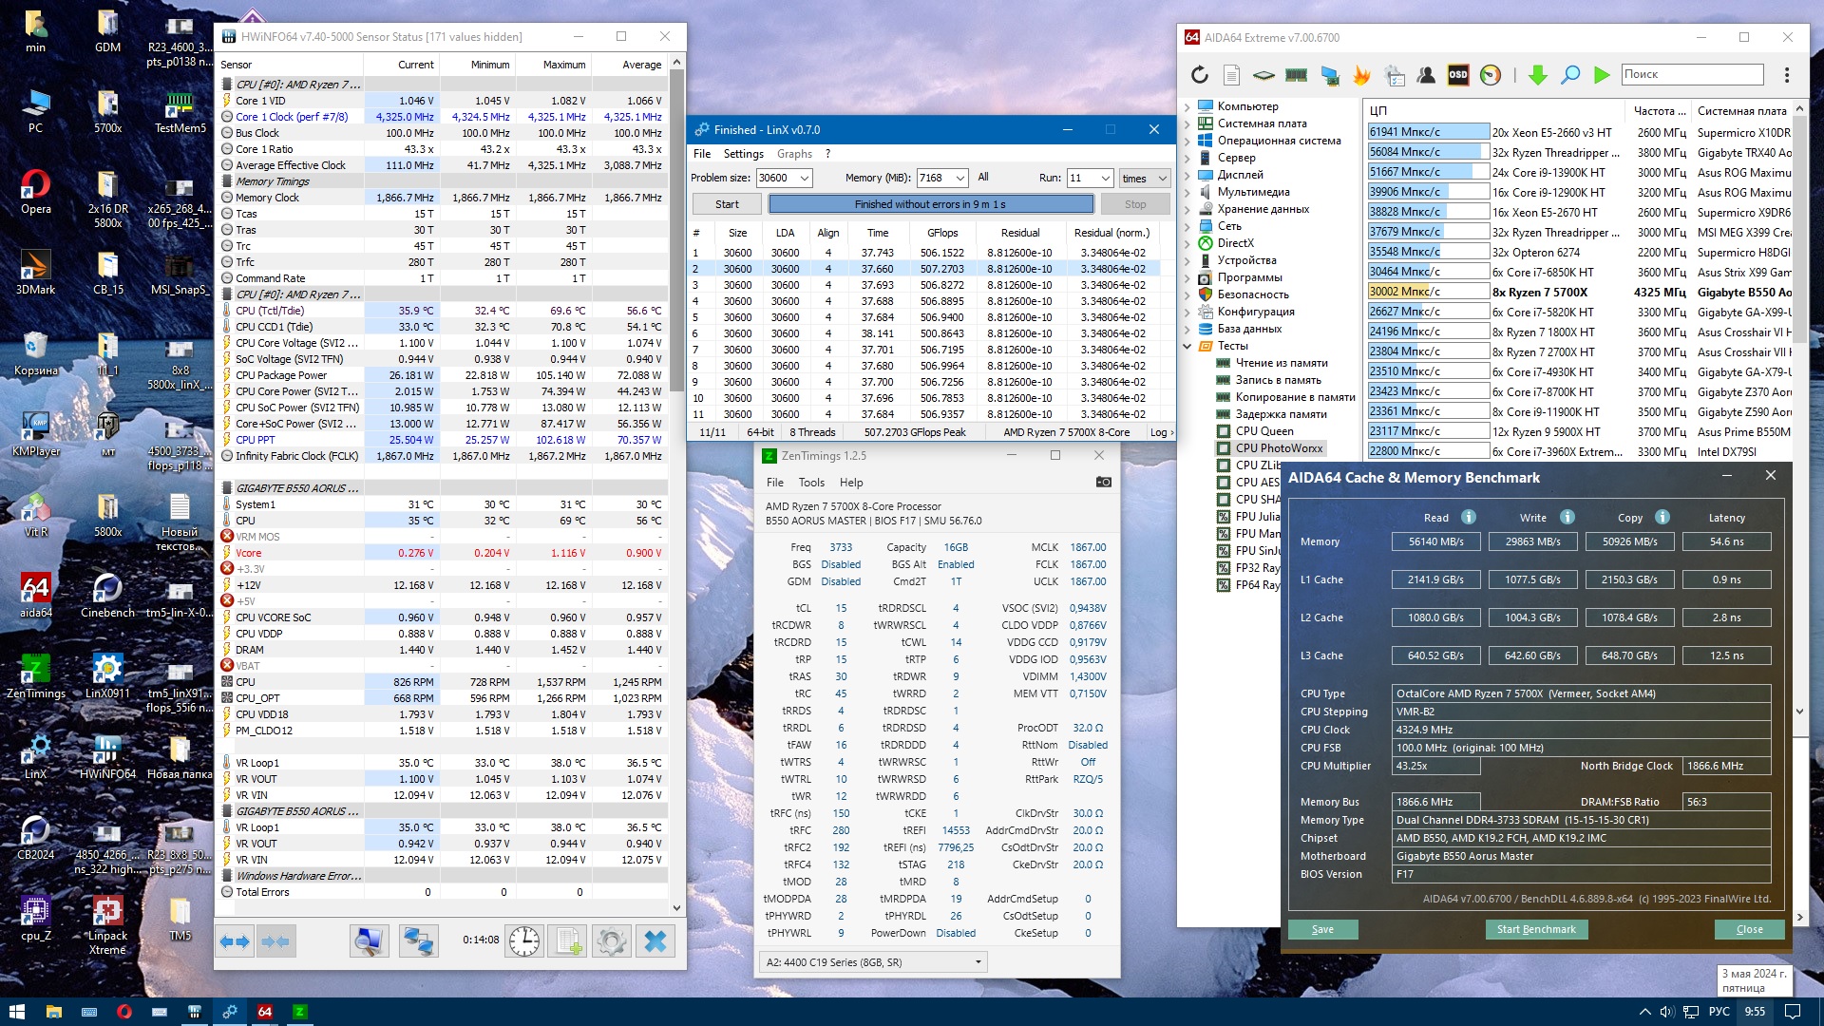Click the Start Benchmark button
Image resolution: width=1824 pixels, height=1026 pixels.
coord(1535,929)
